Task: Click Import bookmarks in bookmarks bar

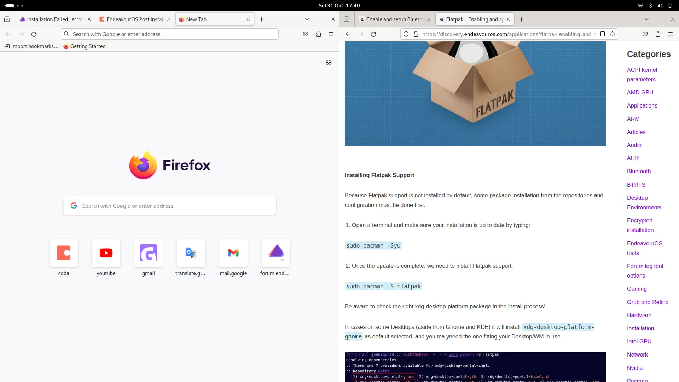Action: click(x=31, y=46)
